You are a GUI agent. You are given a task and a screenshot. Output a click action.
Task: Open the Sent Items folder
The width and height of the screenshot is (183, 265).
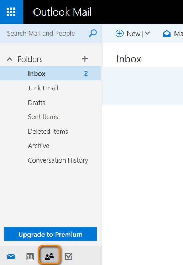43,117
